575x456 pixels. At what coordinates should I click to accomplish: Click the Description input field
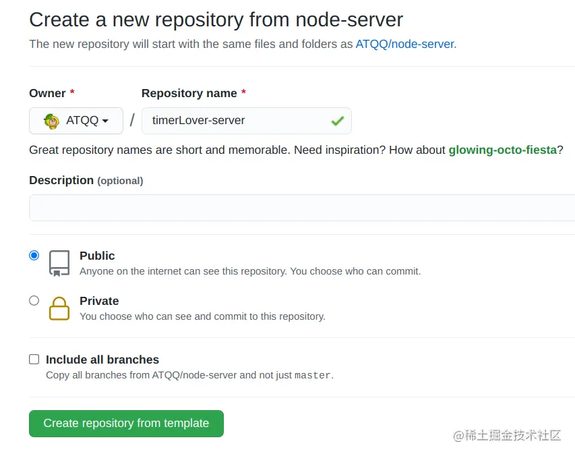[302, 208]
